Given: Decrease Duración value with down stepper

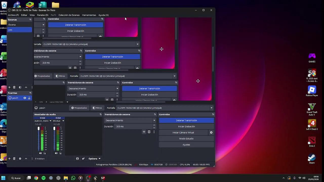Looking at the screenshot, I should pos(154,128).
